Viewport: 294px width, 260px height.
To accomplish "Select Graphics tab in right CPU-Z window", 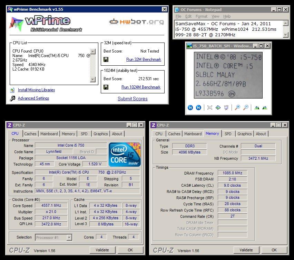I will coord(245,134).
